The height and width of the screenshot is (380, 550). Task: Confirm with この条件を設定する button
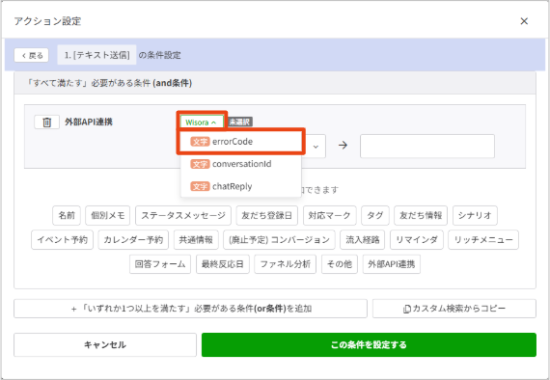coord(369,345)
